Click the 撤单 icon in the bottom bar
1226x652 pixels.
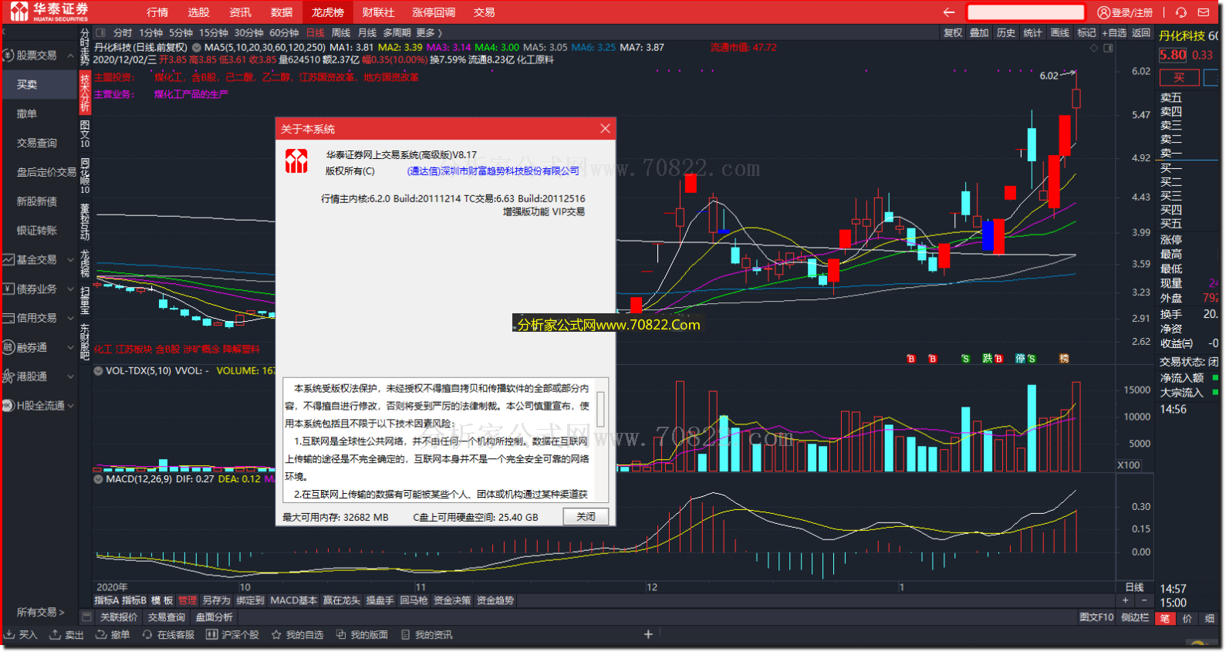tap(113, 635)
